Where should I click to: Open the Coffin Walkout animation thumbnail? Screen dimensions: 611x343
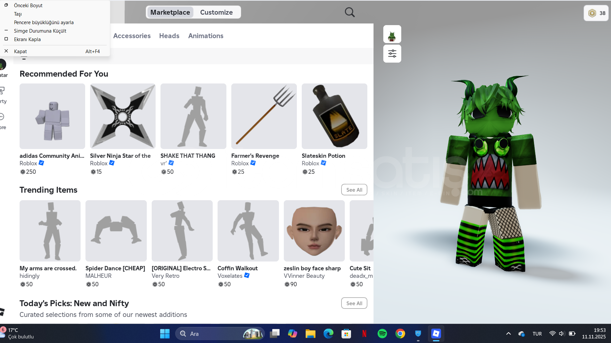[x=248, y=231]
